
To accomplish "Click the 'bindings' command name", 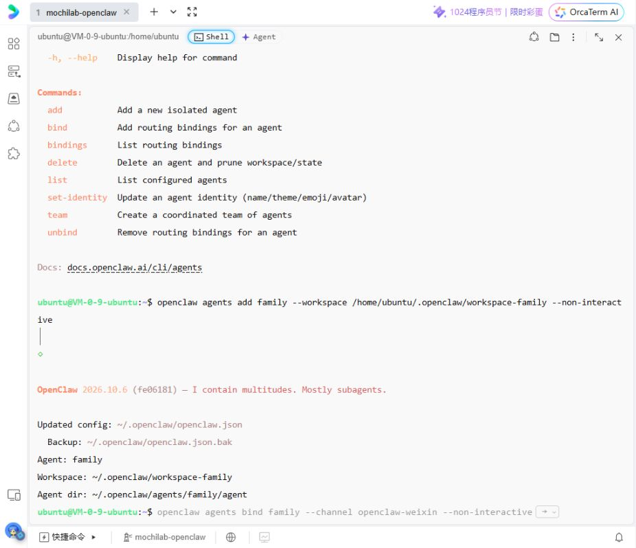I will tap(67, 145).
